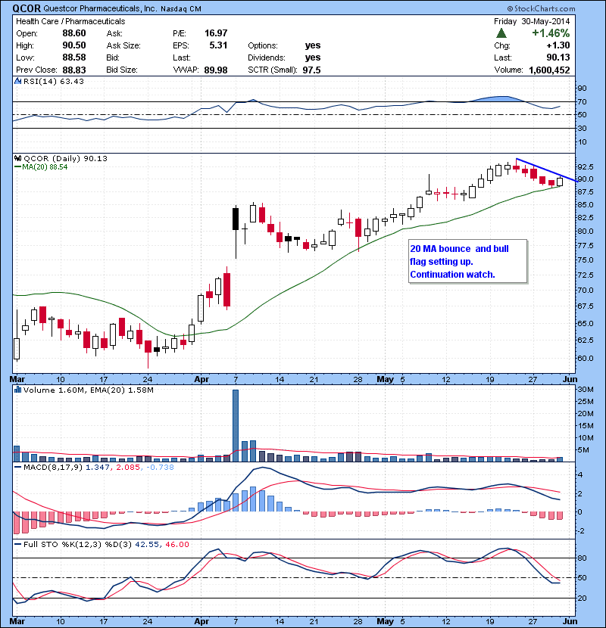Click the Last price 90.13 in the header
The image size is (606, 628).
click(558, 58)
